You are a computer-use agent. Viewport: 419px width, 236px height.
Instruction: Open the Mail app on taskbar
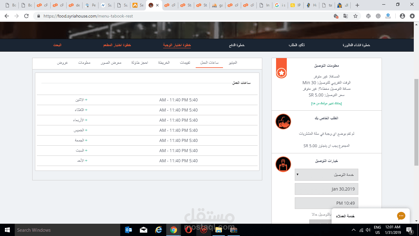144,230
